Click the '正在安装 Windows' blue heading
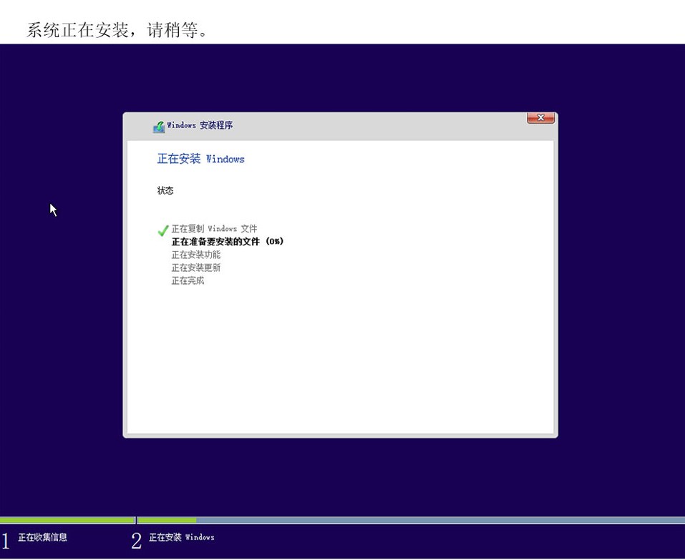 point(200,159)
